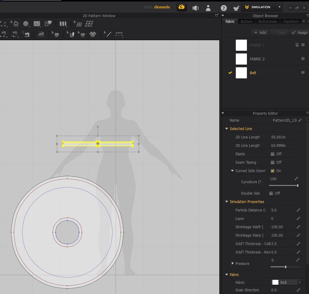Image resolution: width=309 pixels, height=294 pixels.
Task: Expand the Pressure property row
Action: tap(232, 263)
